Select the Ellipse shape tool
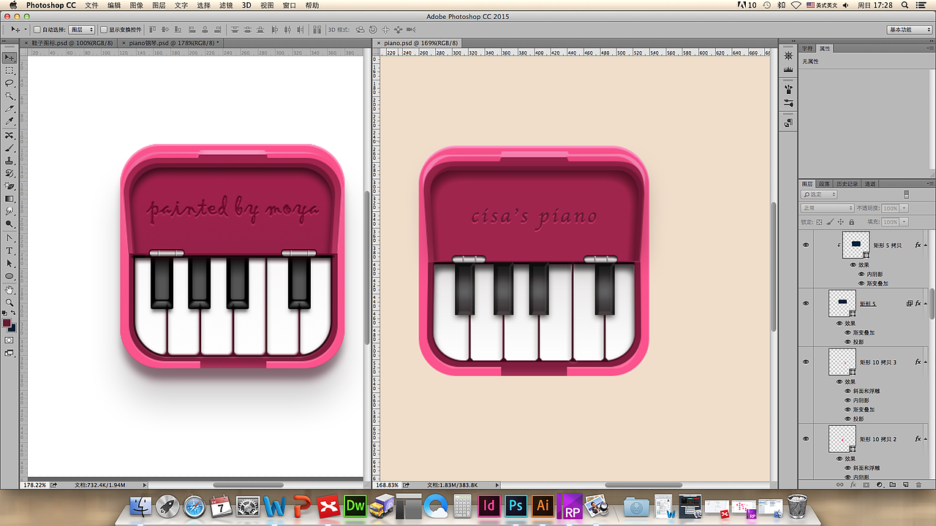Screen dimensions: 936x526 tap(10, 276)
